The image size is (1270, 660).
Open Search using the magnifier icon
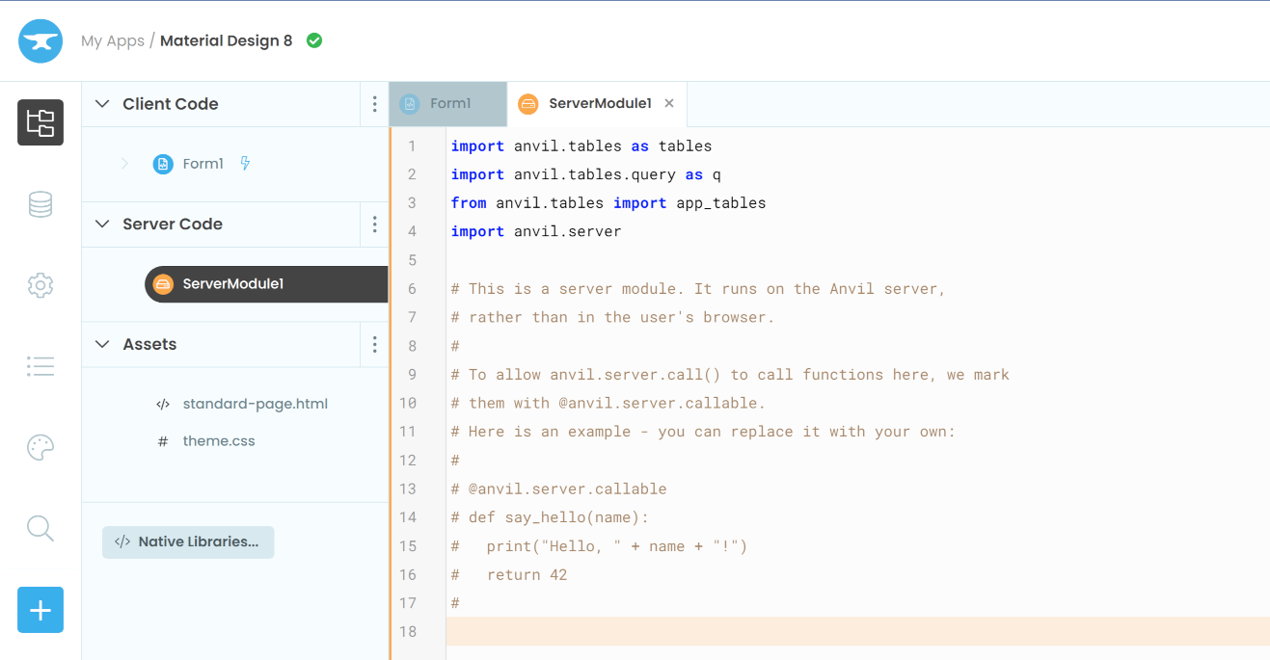(x=40, y=528)
